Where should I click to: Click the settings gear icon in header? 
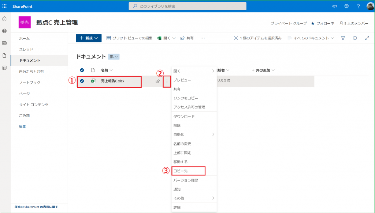[x=346, y=6]
